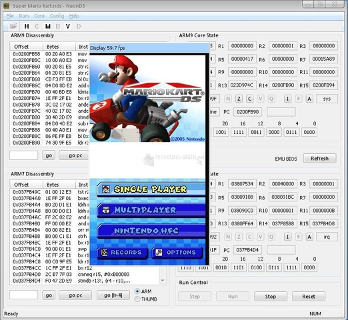The image size is (348, 320).
Task: Click ARM7 go button
Action: tap(49, 295)
